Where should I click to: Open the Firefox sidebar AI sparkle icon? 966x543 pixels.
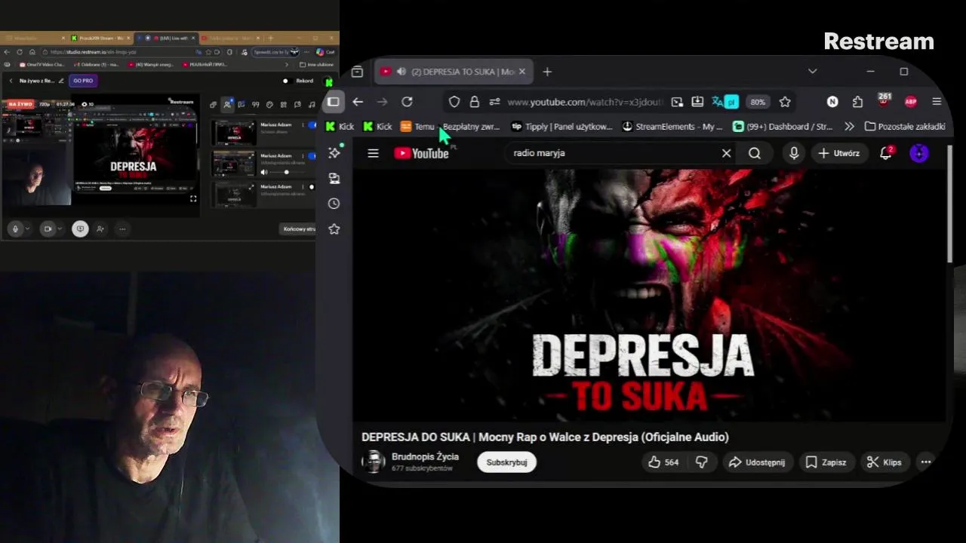334,153
